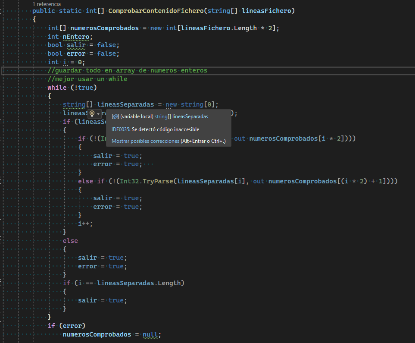Viewport: 415px width, 343px height.
Task: Click 'error' in the 'bool error = false' line
Action: coord(76,53)
